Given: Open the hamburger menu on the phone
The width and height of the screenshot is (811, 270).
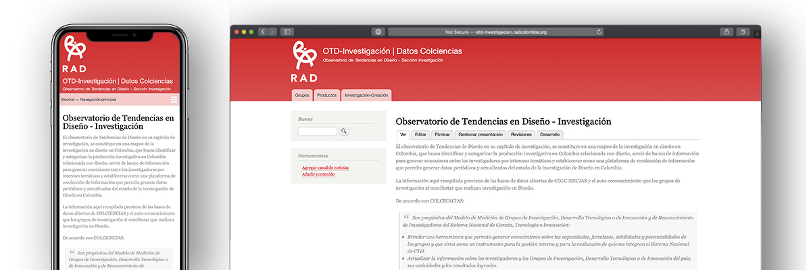Looking at the screenshot, I should click(x=174, y=99).
